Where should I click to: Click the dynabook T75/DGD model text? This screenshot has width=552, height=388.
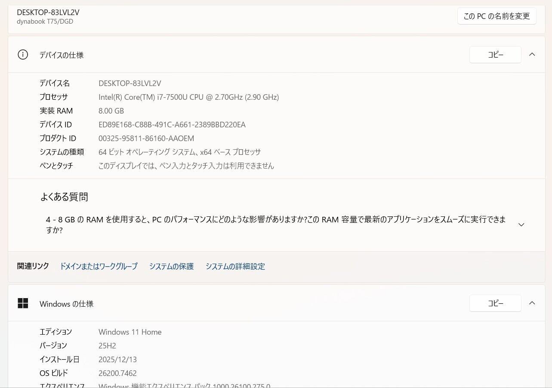(x=45, y=22)
